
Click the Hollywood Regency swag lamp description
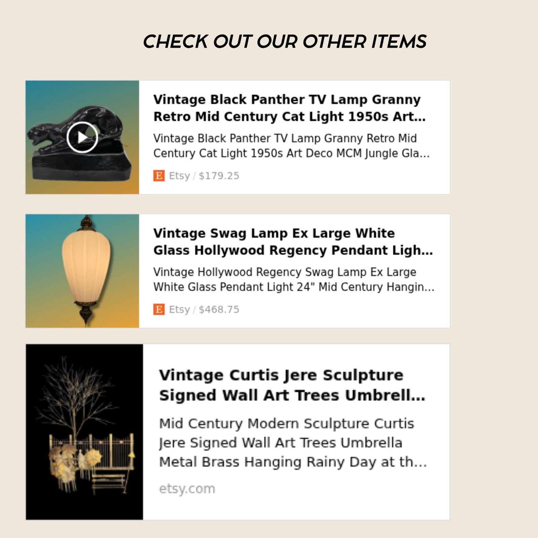pos(293,279)
